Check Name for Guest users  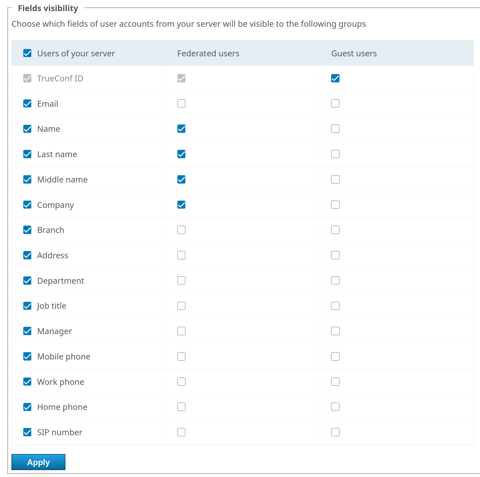coord(335,129)
